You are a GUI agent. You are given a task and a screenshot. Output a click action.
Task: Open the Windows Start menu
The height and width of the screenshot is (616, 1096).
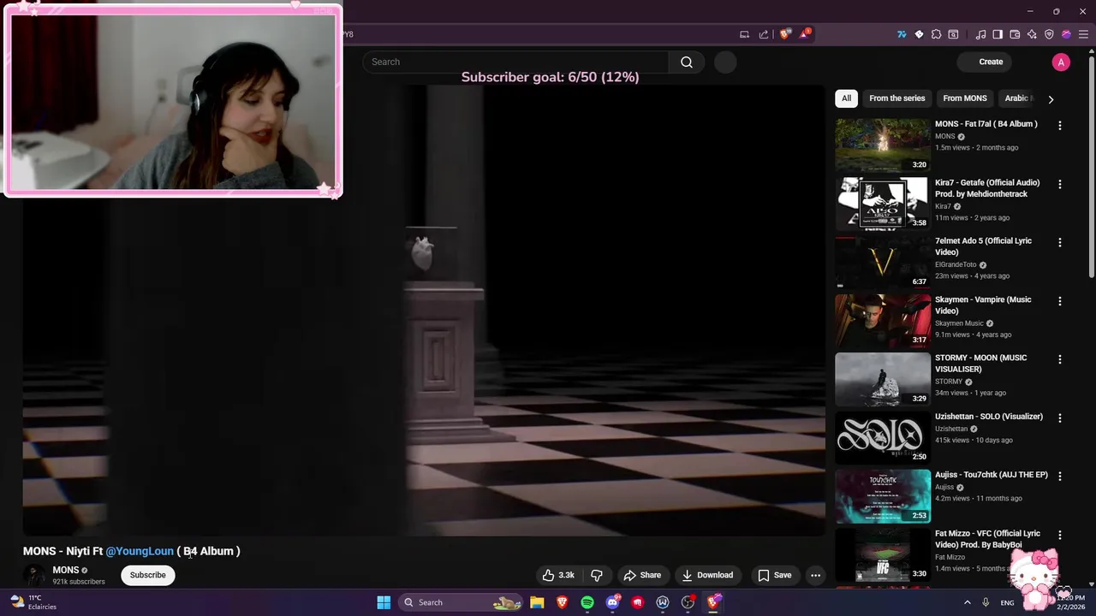tap(384, 602)
